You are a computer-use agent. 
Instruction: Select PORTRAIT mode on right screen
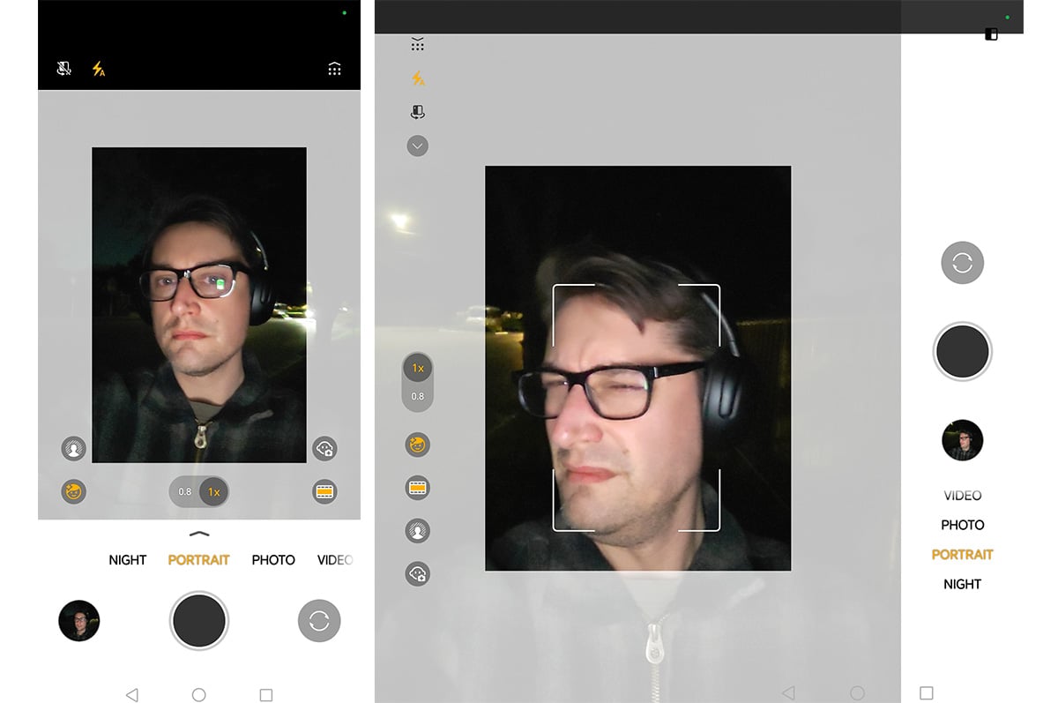962,555
